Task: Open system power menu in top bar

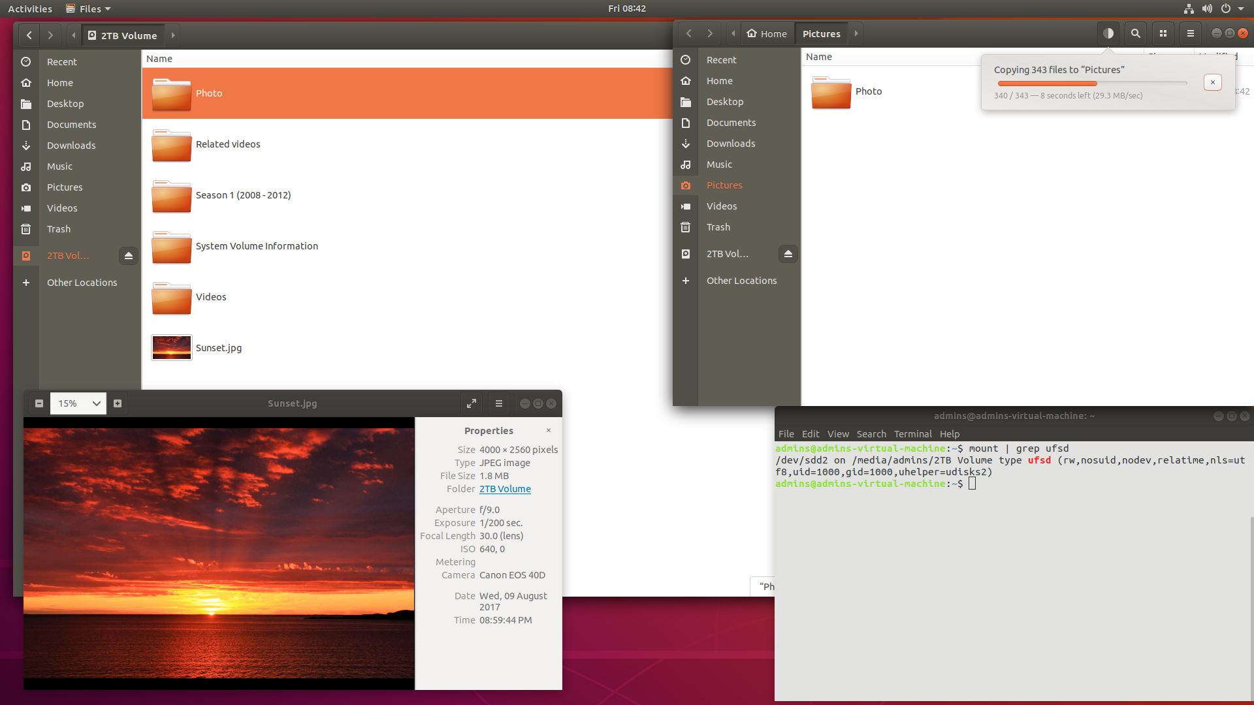Action: pos(1226,8)
